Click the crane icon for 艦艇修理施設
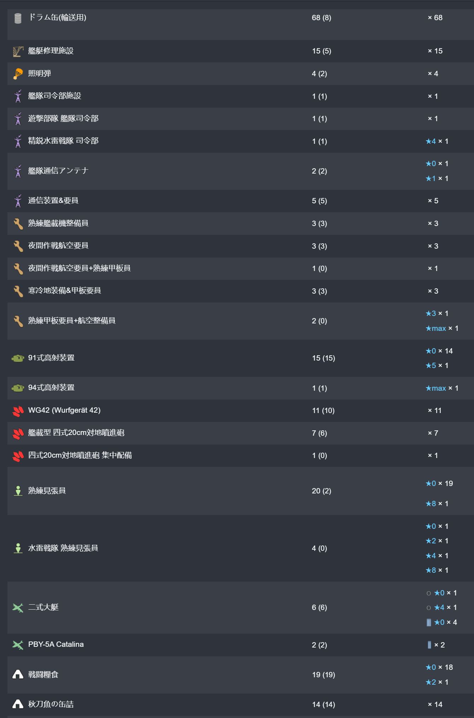The image size is (474, 718). click(x=18, y=51)
